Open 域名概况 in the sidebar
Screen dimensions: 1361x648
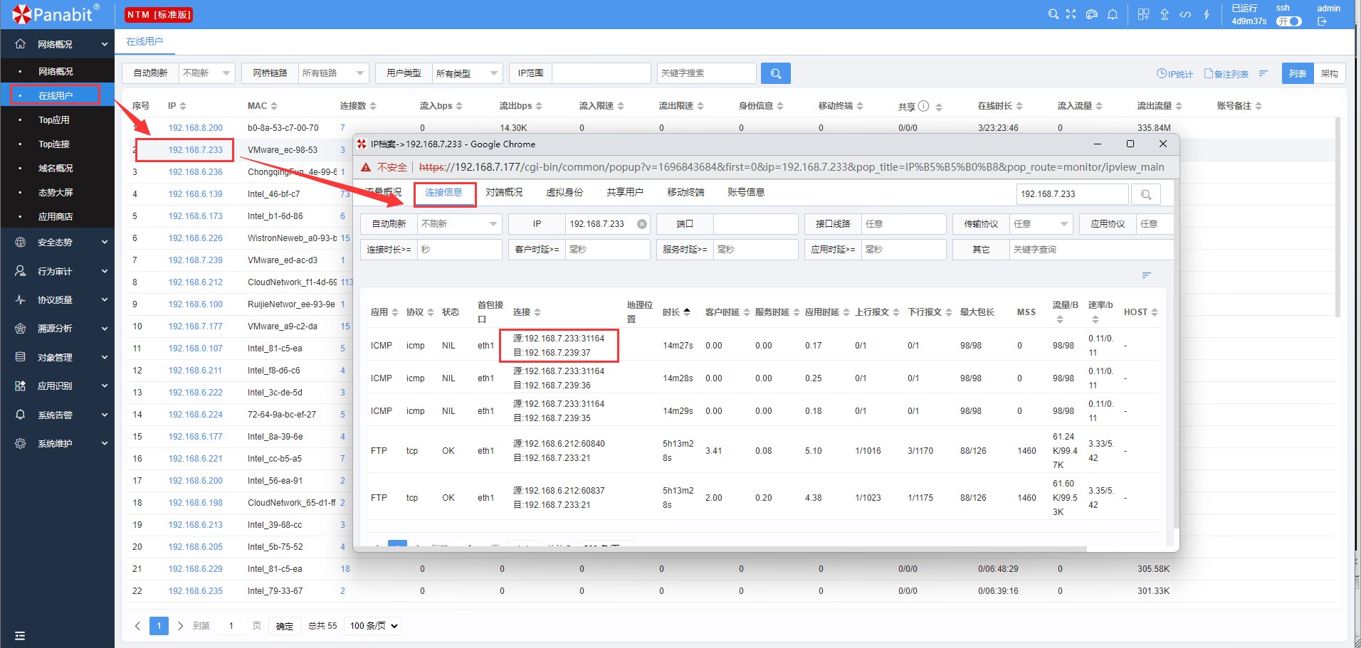(57, 168)
